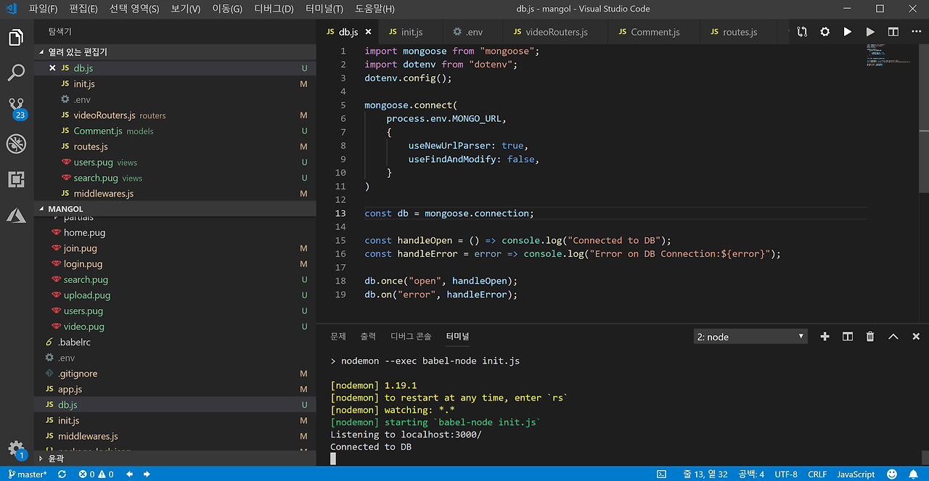Open the Search view in activity bar
Viewport: 929px width, 481px height.
[x=16, y=73]
